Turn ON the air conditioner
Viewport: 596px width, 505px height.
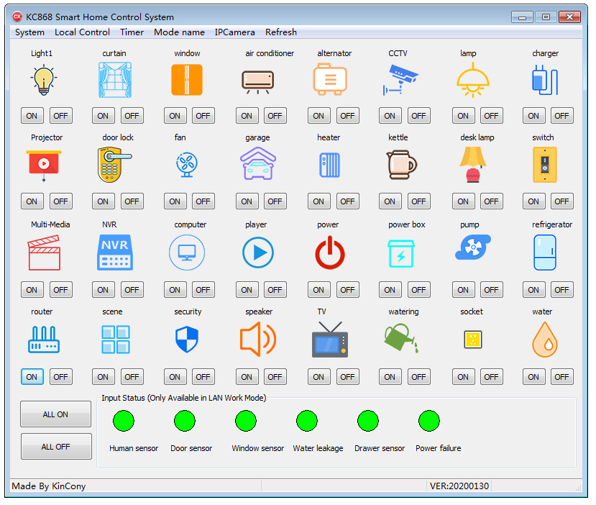pyautogui.click(x=247, y=116)
